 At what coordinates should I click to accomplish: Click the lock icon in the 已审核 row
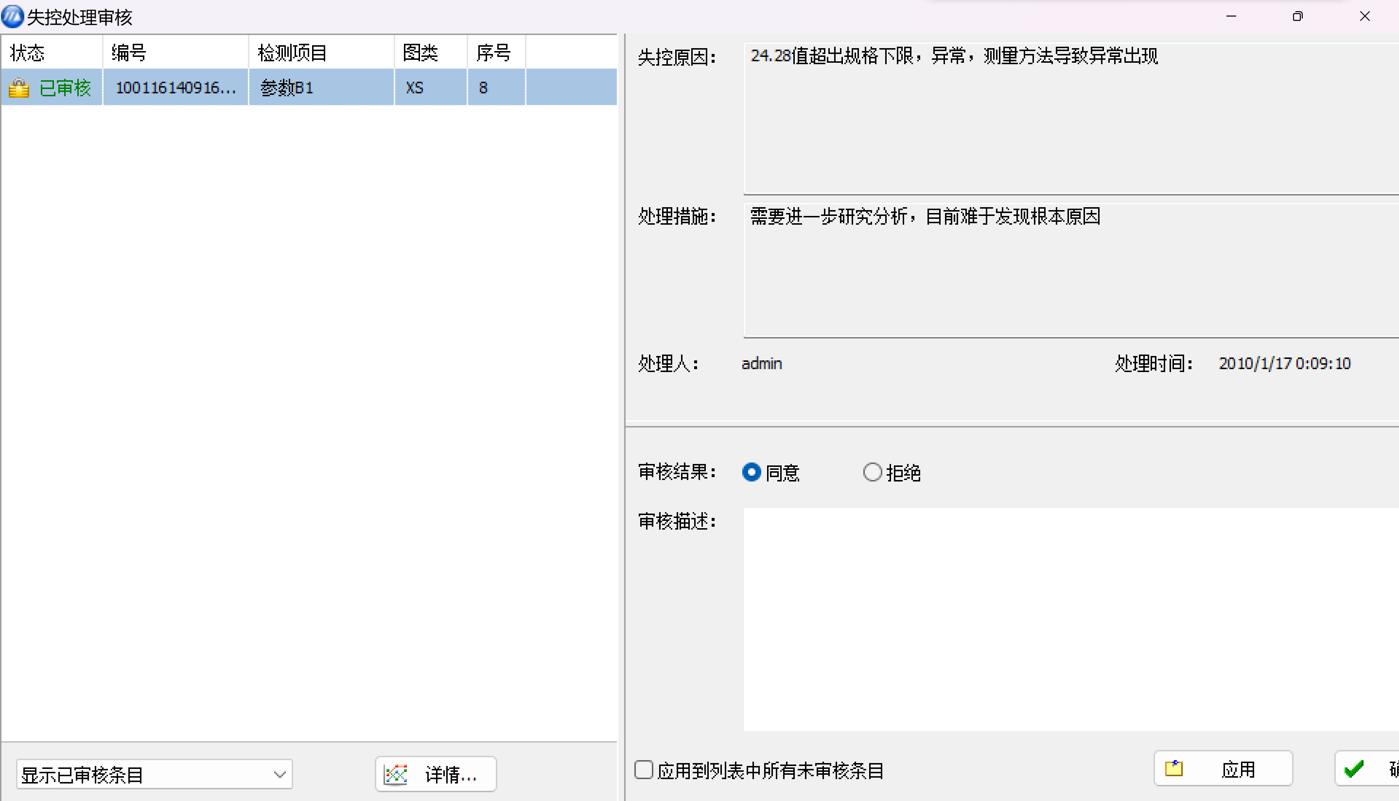tap(18, 88)
